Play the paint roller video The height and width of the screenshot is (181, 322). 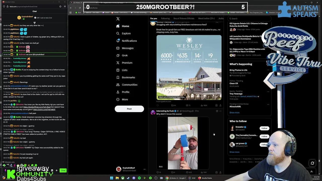tap(183, 143)
